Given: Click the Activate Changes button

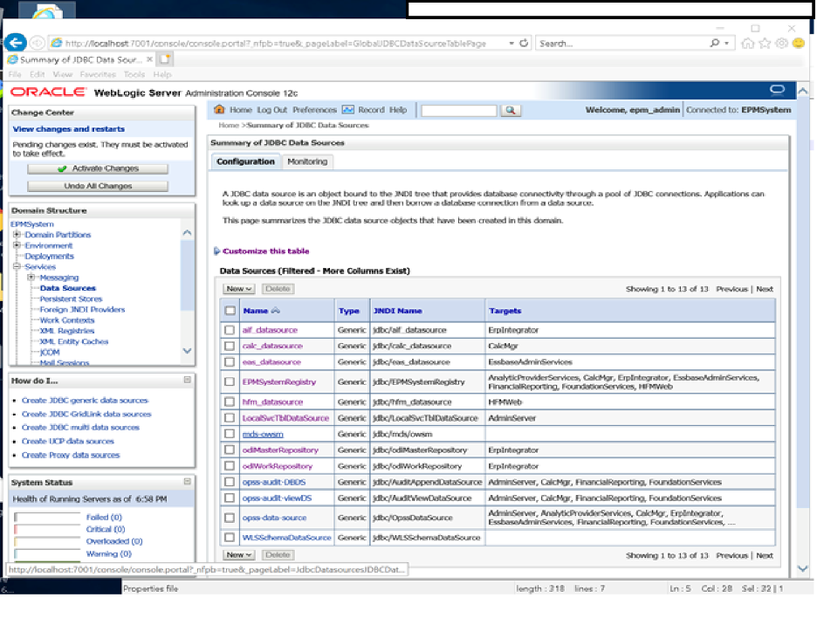Looking at the screenshot, I should click(x=98, y=168).
